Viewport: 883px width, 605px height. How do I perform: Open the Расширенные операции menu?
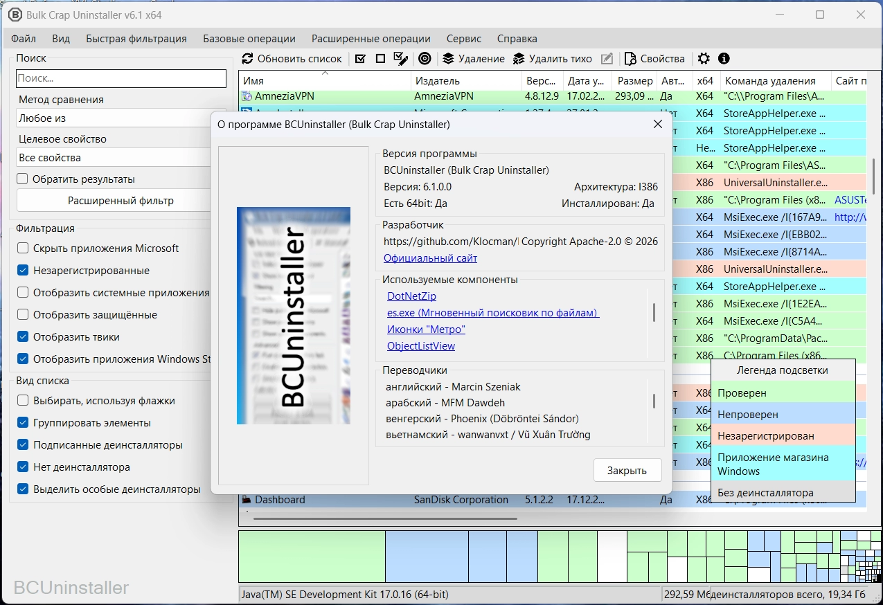[371, 39]
